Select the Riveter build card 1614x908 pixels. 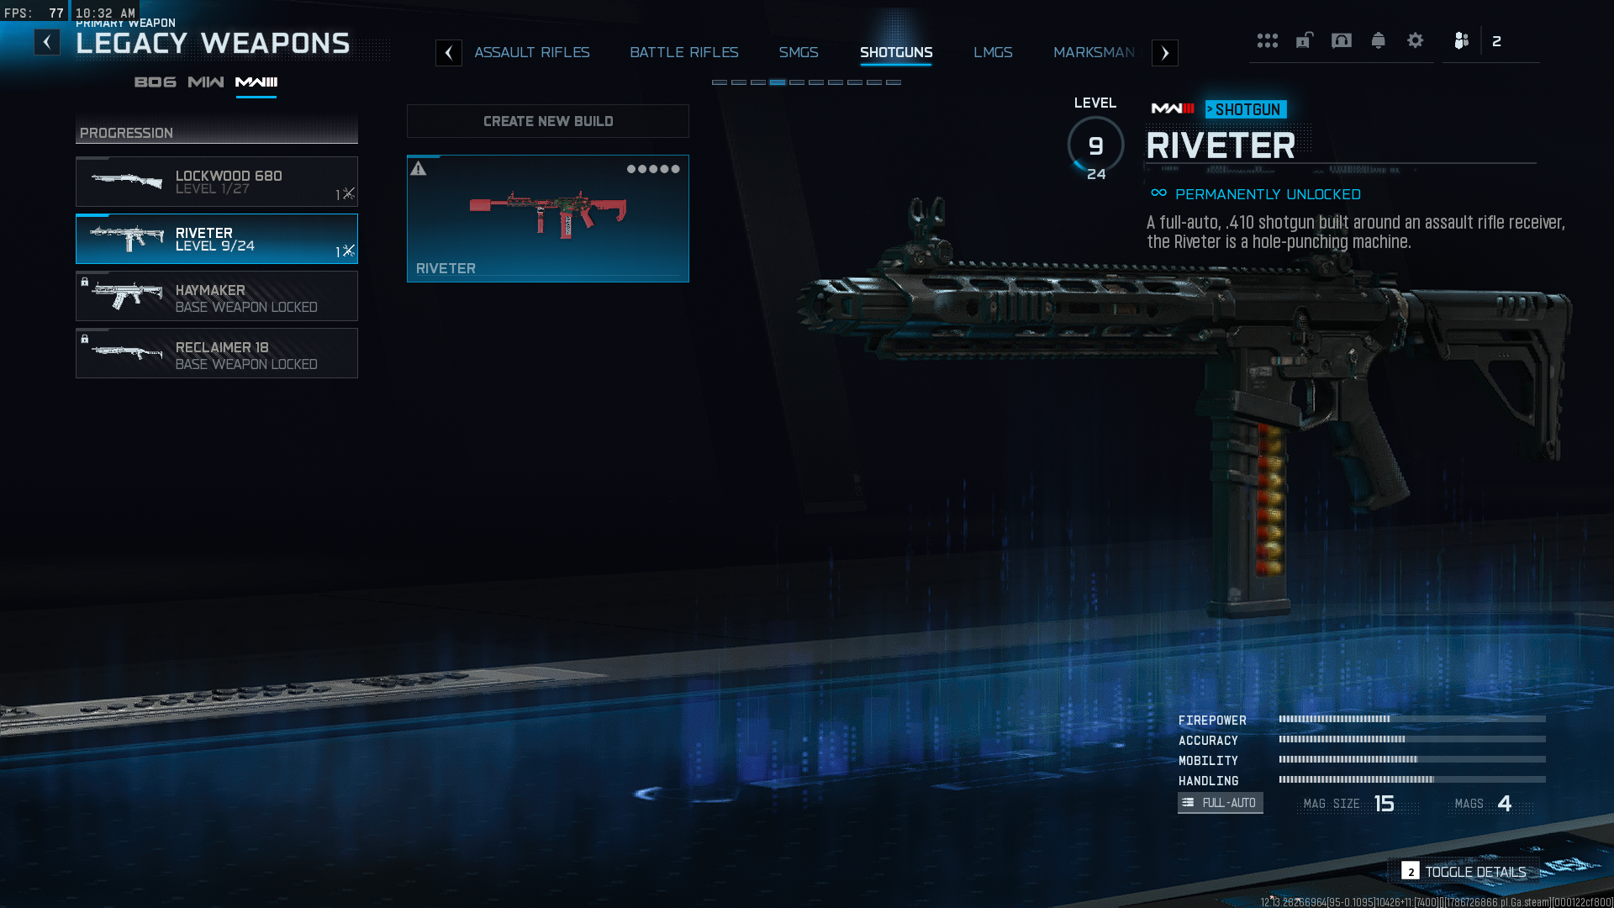click(x=548, y=219)
